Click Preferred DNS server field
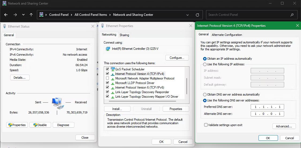 point(267,107)
